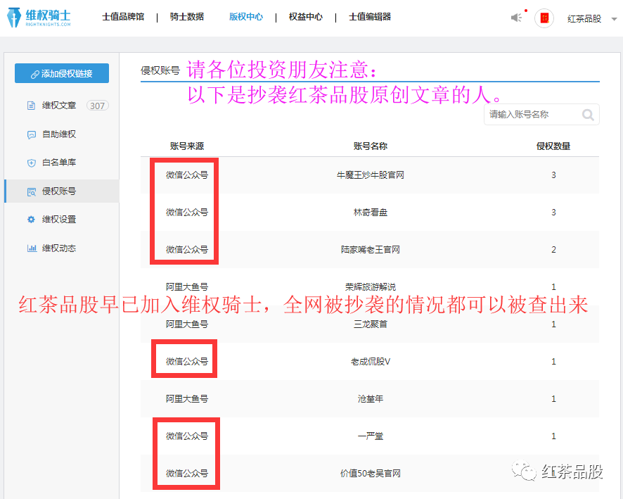Click the speaker notification icon

(x=517, y=18)
